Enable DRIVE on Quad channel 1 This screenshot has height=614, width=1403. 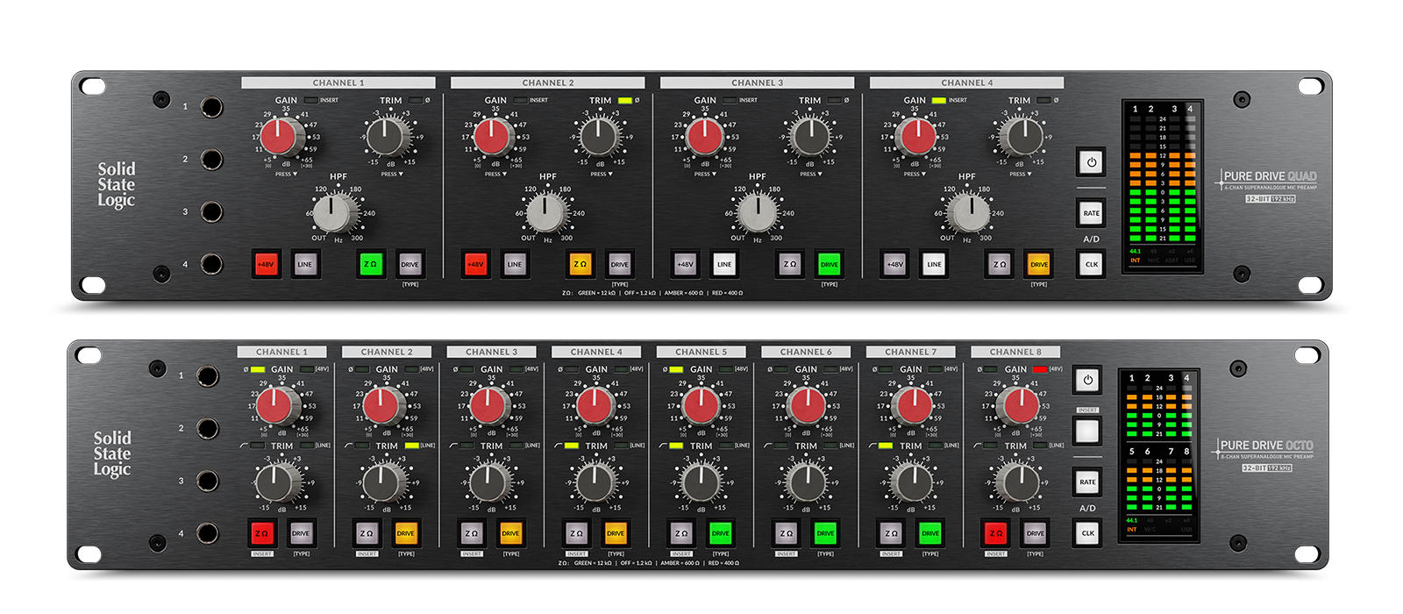click(410, 264)
